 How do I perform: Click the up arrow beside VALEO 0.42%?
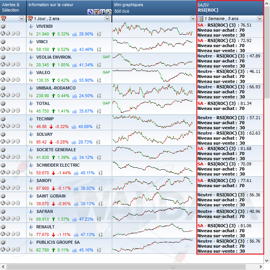(53, 80)
